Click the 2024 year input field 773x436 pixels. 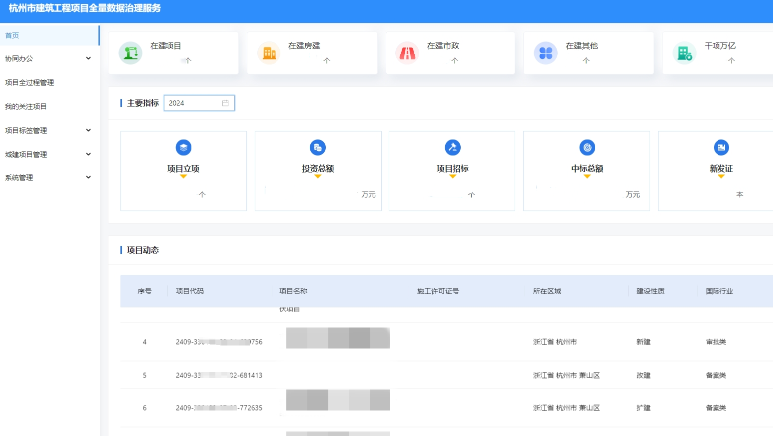point(191,103)
